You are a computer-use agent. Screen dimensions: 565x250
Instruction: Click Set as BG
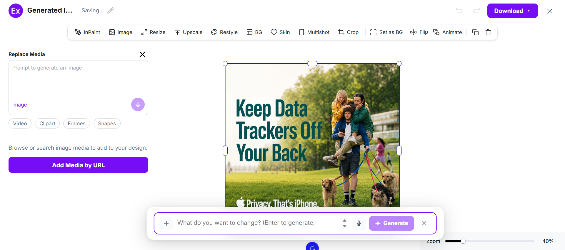386,32
